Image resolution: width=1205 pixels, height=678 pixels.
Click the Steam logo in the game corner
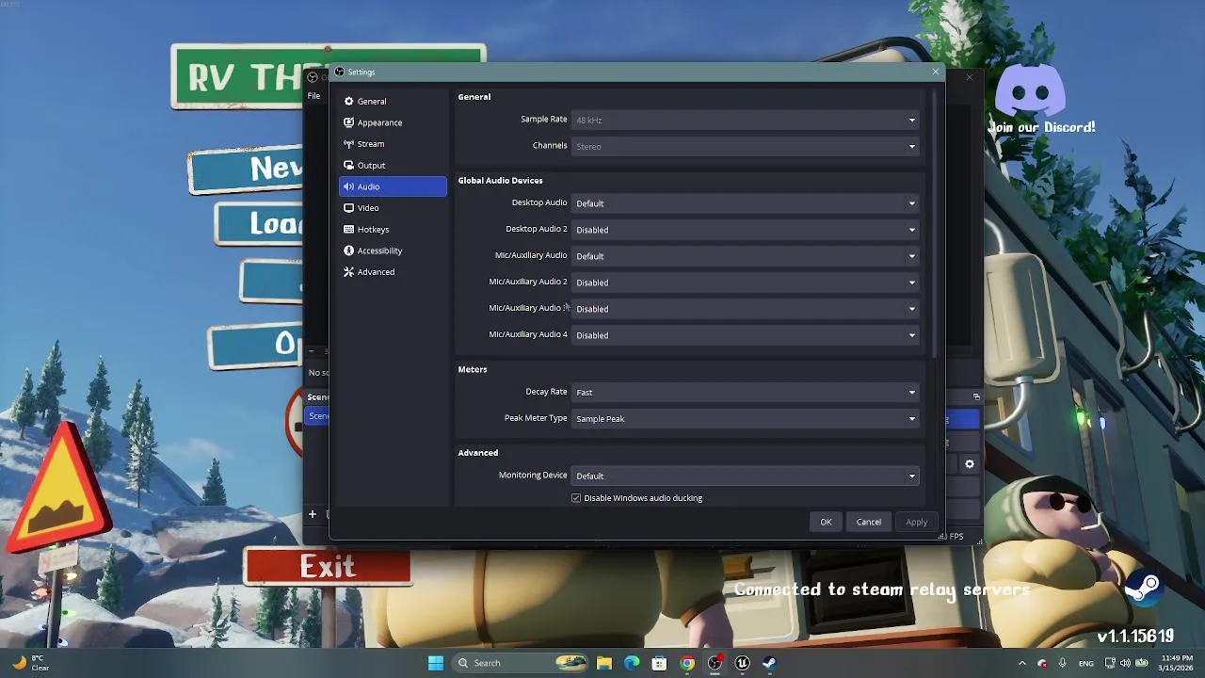1143,589
